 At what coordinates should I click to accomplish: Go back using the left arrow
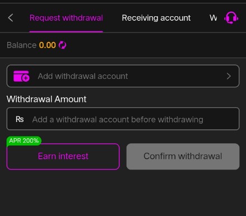click(x=11, y=18)
